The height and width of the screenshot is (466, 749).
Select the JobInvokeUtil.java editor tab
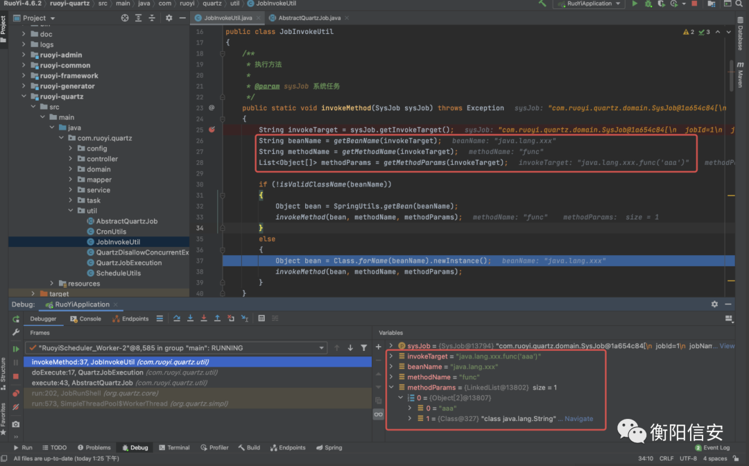pos(228,18)
